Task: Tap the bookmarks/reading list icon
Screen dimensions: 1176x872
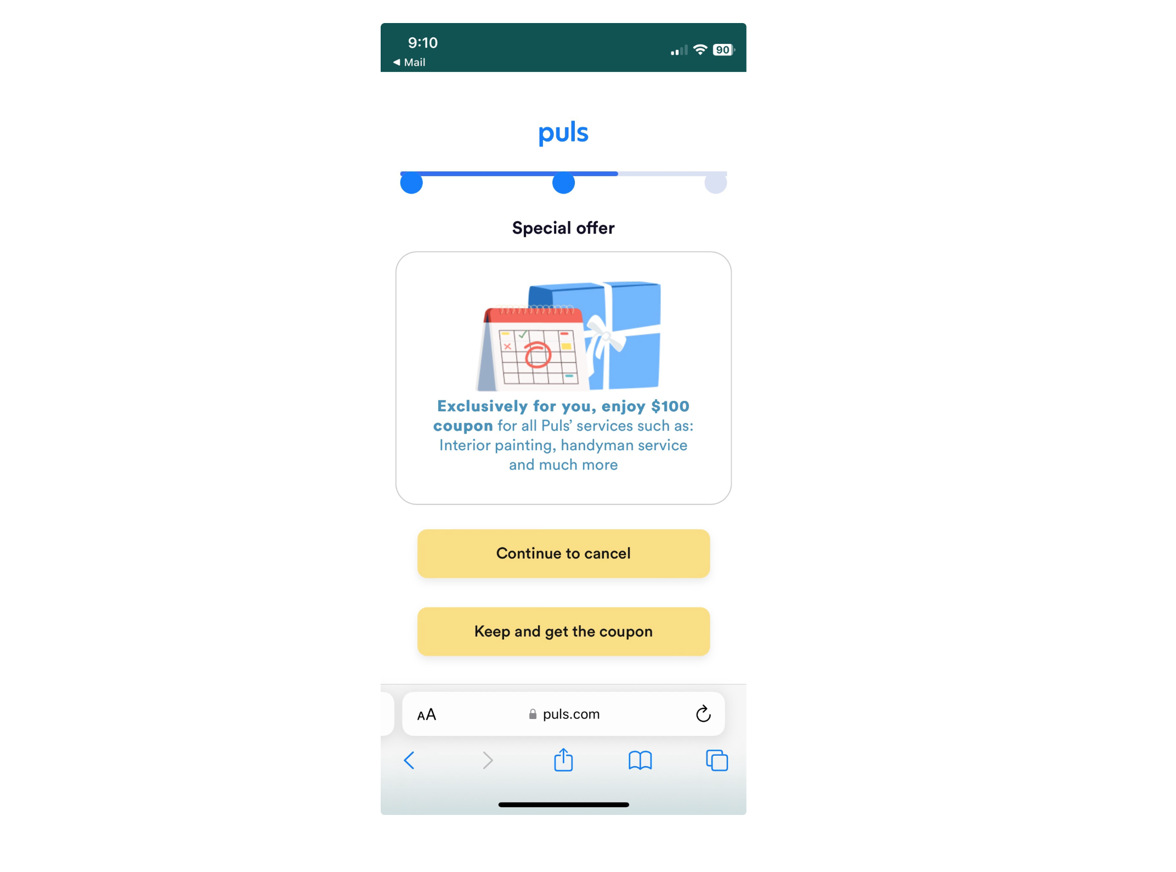Action: [x=641, y=760]
